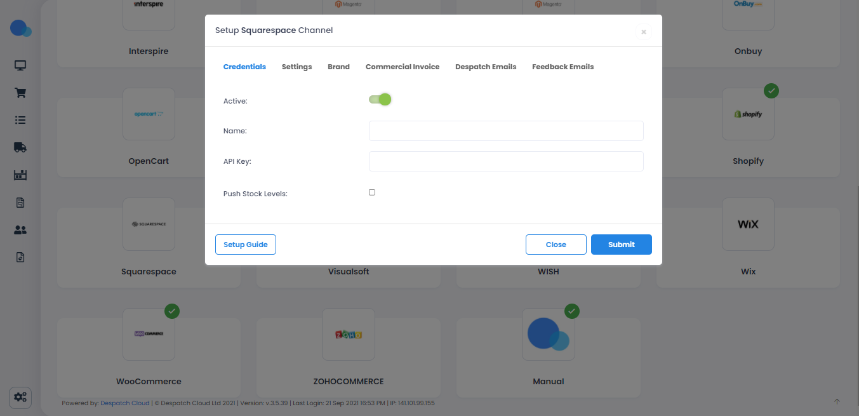The width and height of the screenshot is (859, 416).
Task: Click the warehouse inventory icon in sidebar
Action: pos(20,175)
